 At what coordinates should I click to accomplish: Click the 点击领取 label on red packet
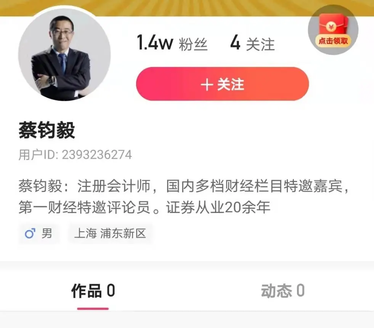[x=333, y=41]
